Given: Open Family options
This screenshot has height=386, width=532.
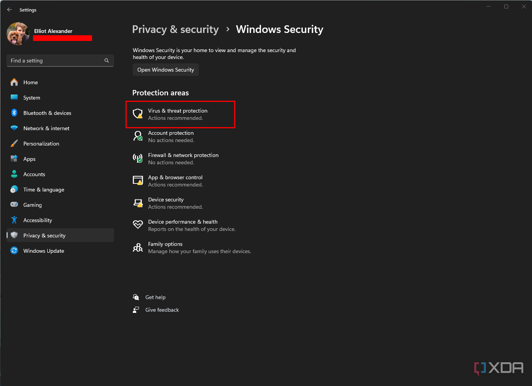Looking at the screenshot, I should [x=192, y=248].
